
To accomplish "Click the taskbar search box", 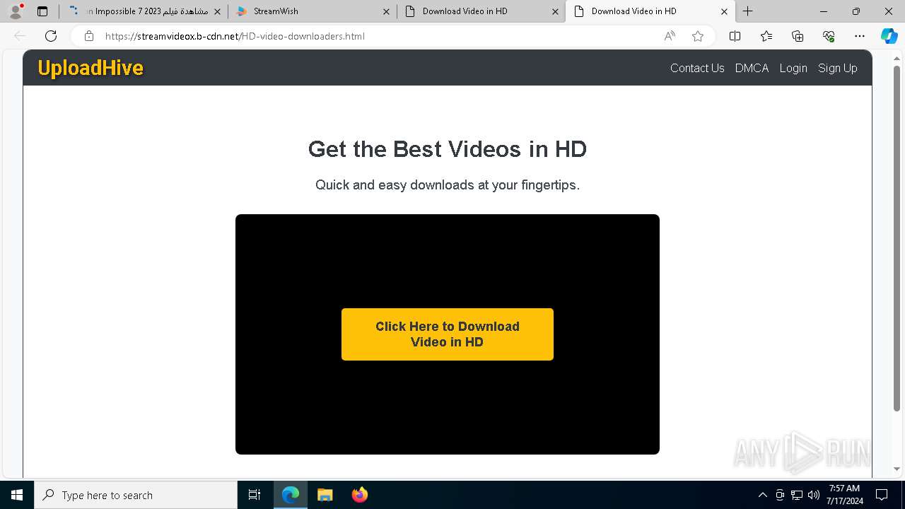I will tap(136, 495).
